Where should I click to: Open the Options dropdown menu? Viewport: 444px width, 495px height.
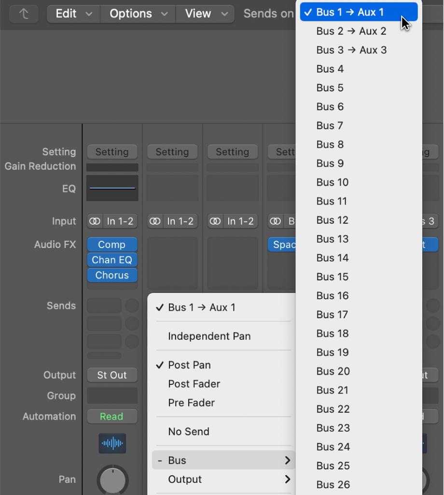click(138, 14)
